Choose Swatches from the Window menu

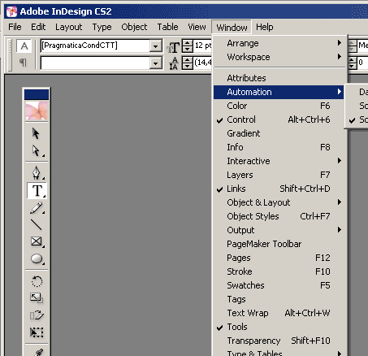[279, 285]
